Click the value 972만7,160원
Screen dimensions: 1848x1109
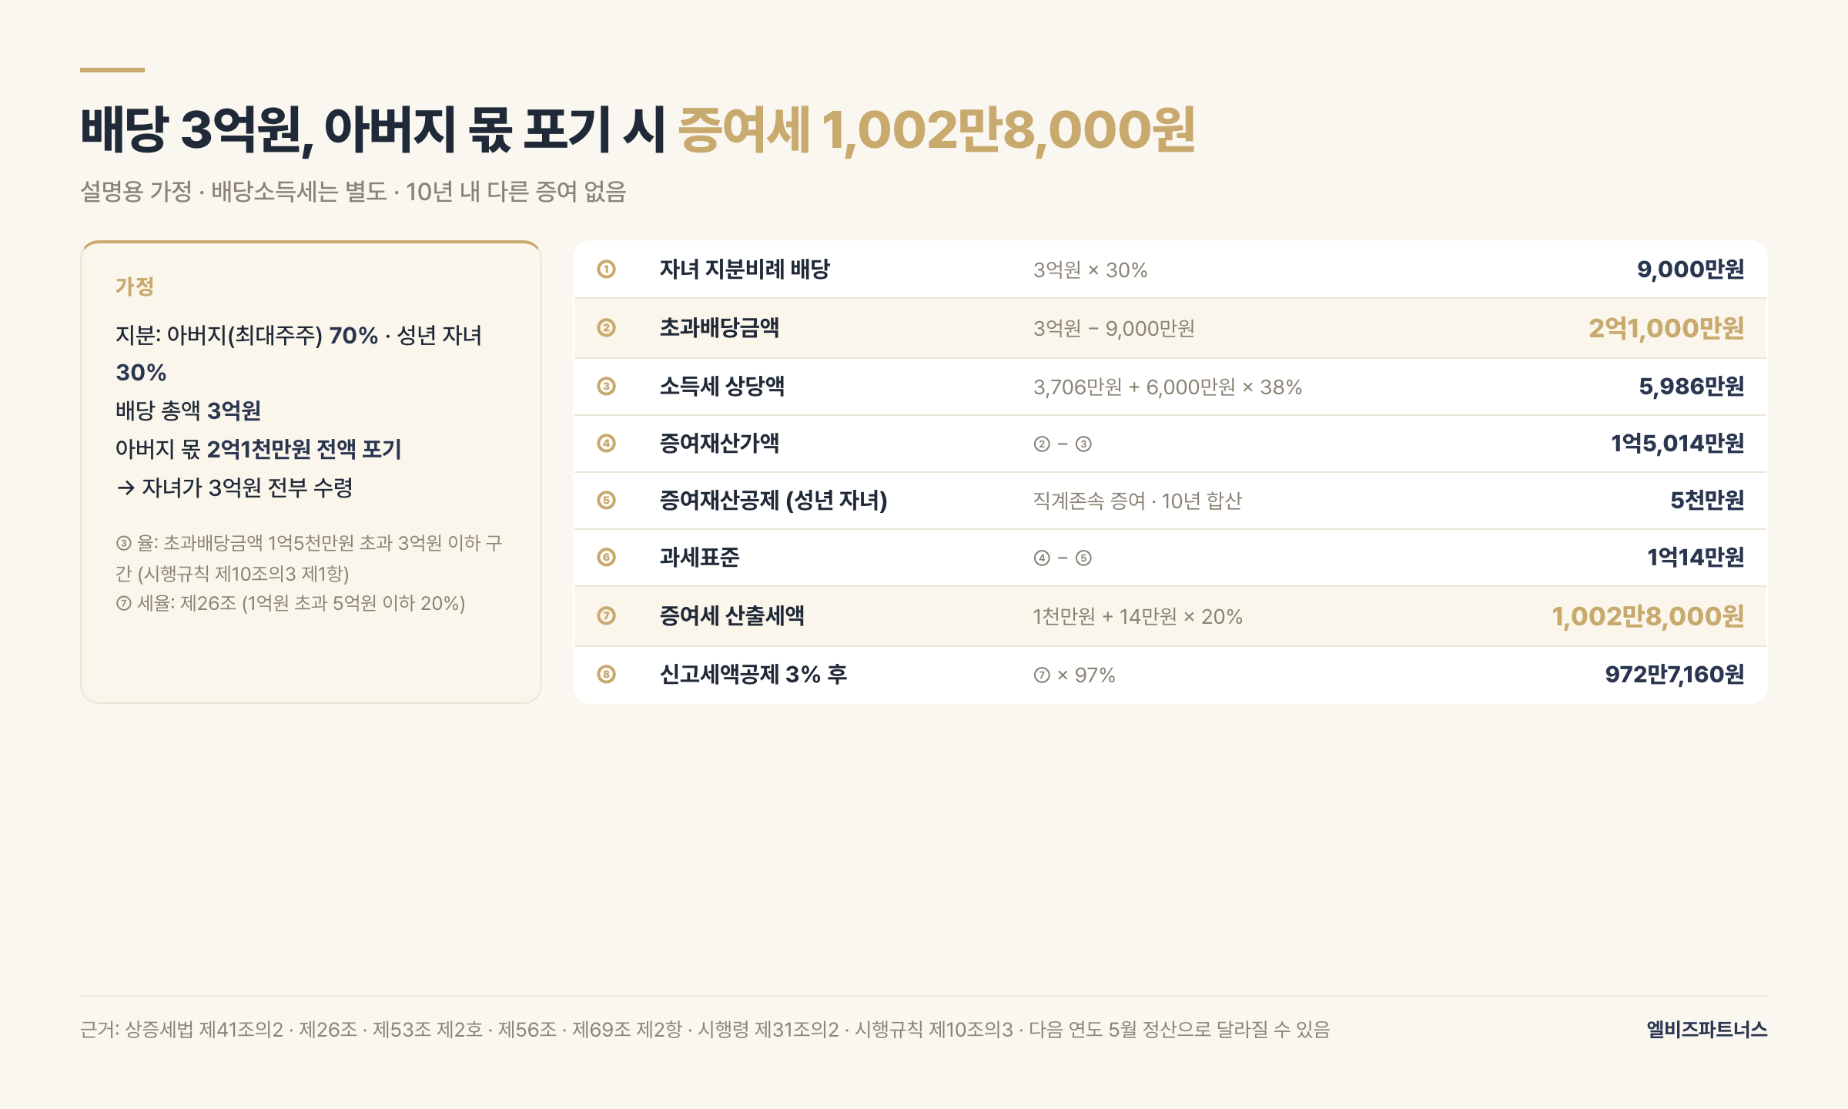pyautogui.click(x=1675, y=675)
